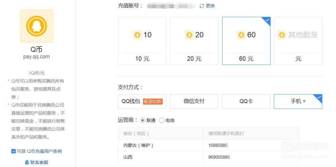
Task: Open the 联系客服 link
Action: click(39, 162)
